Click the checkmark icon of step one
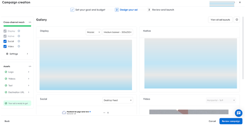 click(72, 10)
